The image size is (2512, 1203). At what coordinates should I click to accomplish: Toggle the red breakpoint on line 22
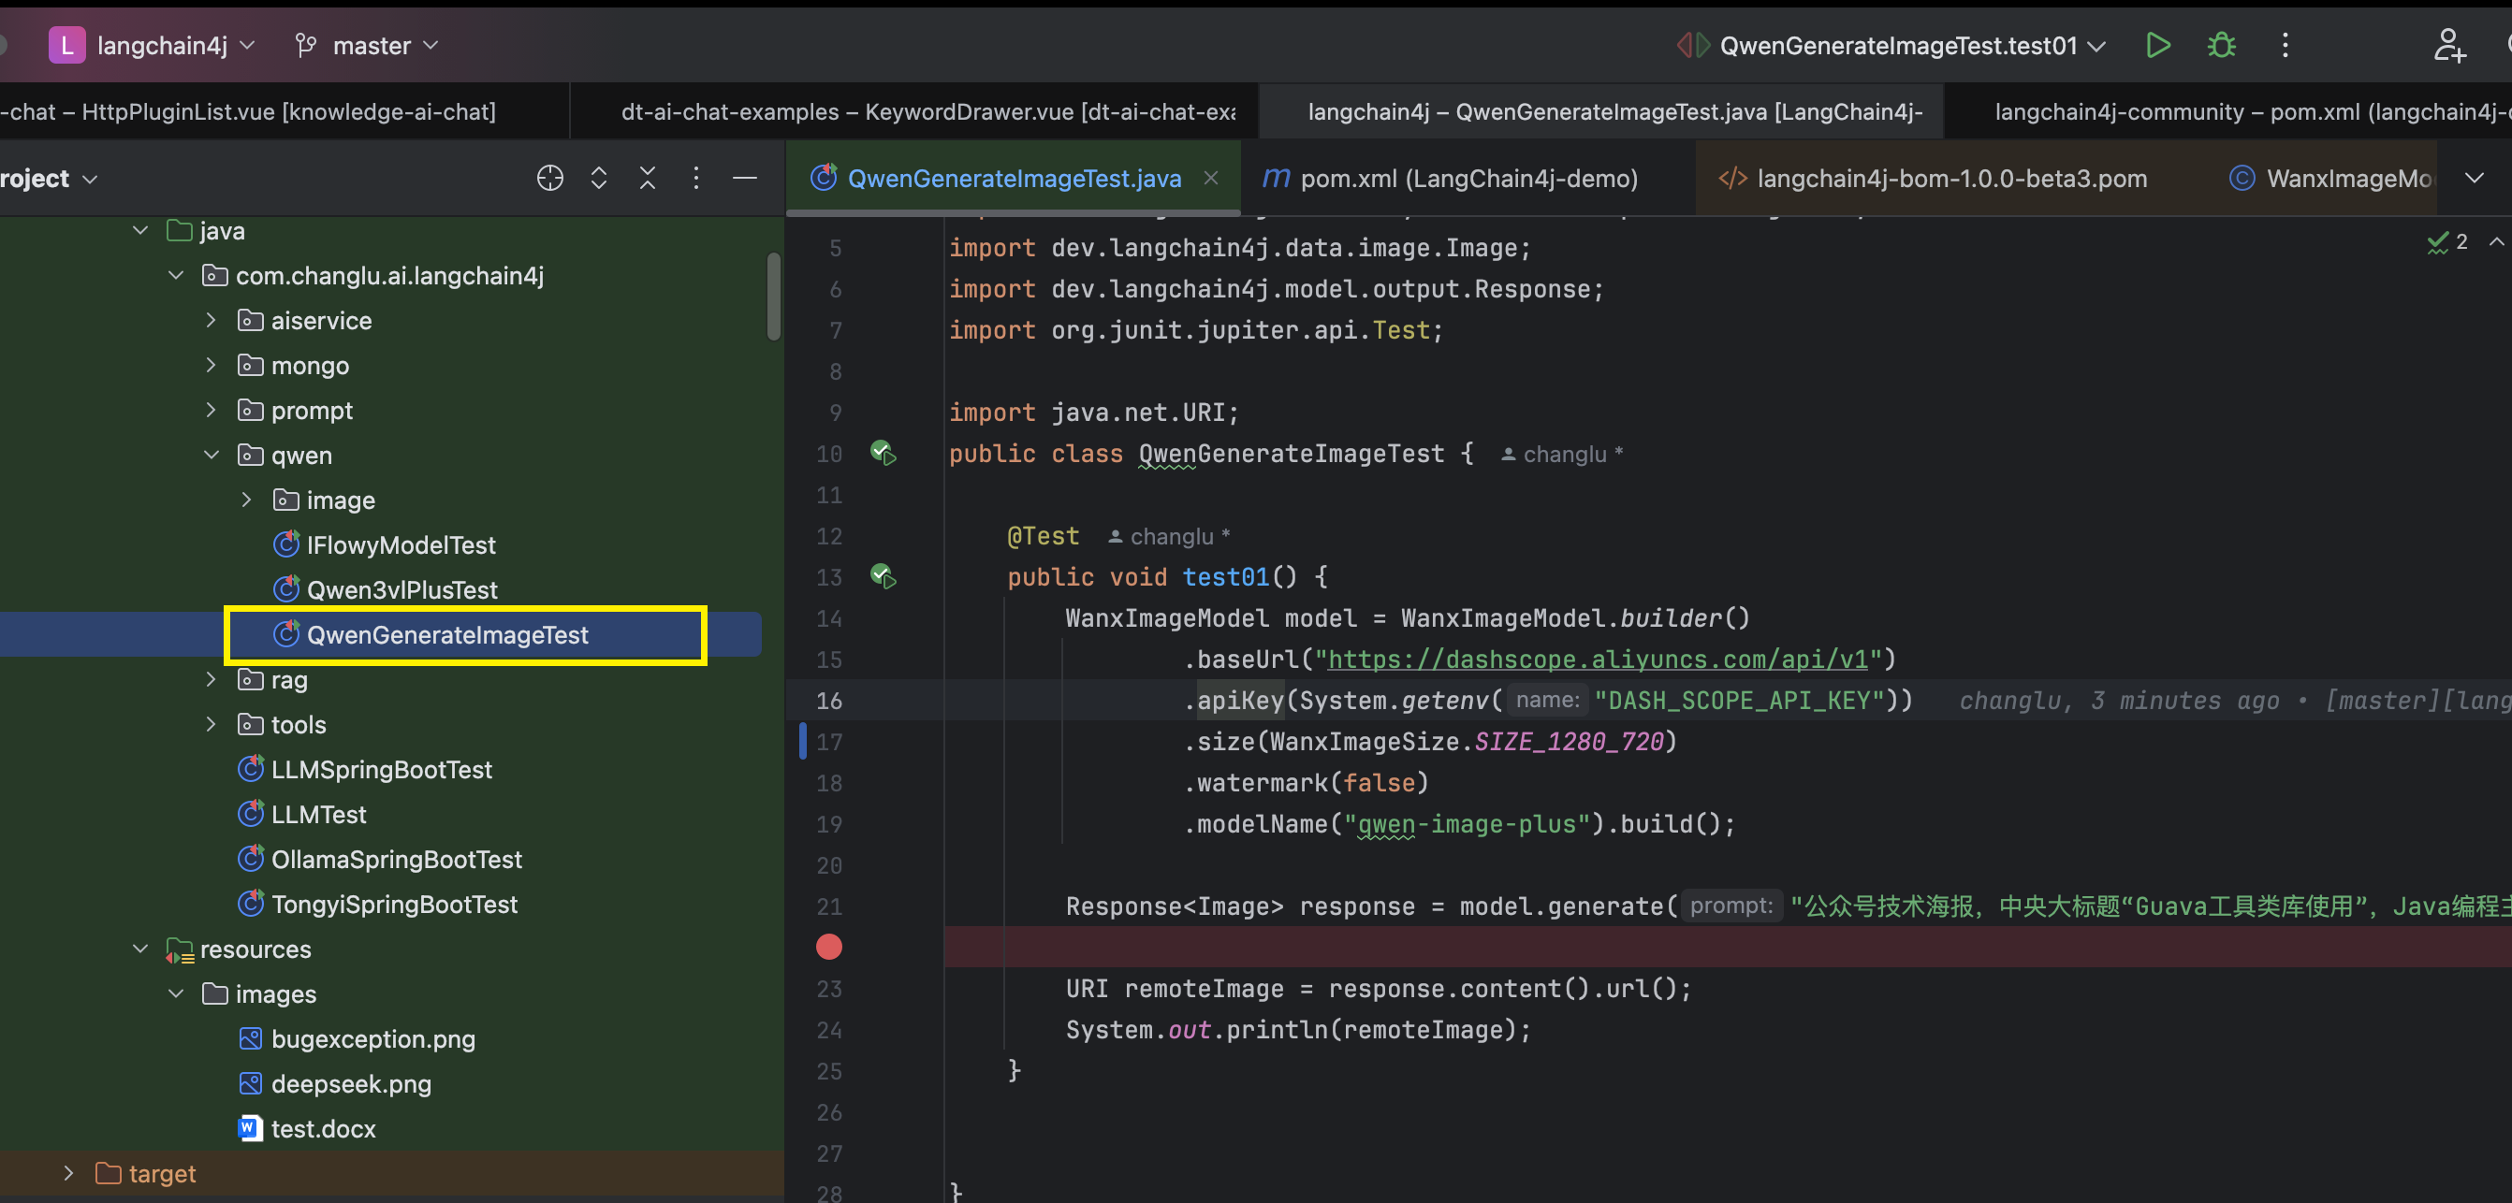click(829, 947)
